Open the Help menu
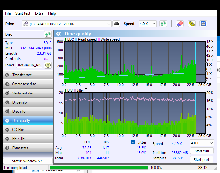The height and width of the screenshot is (173, 220). (x=52, y=13)
